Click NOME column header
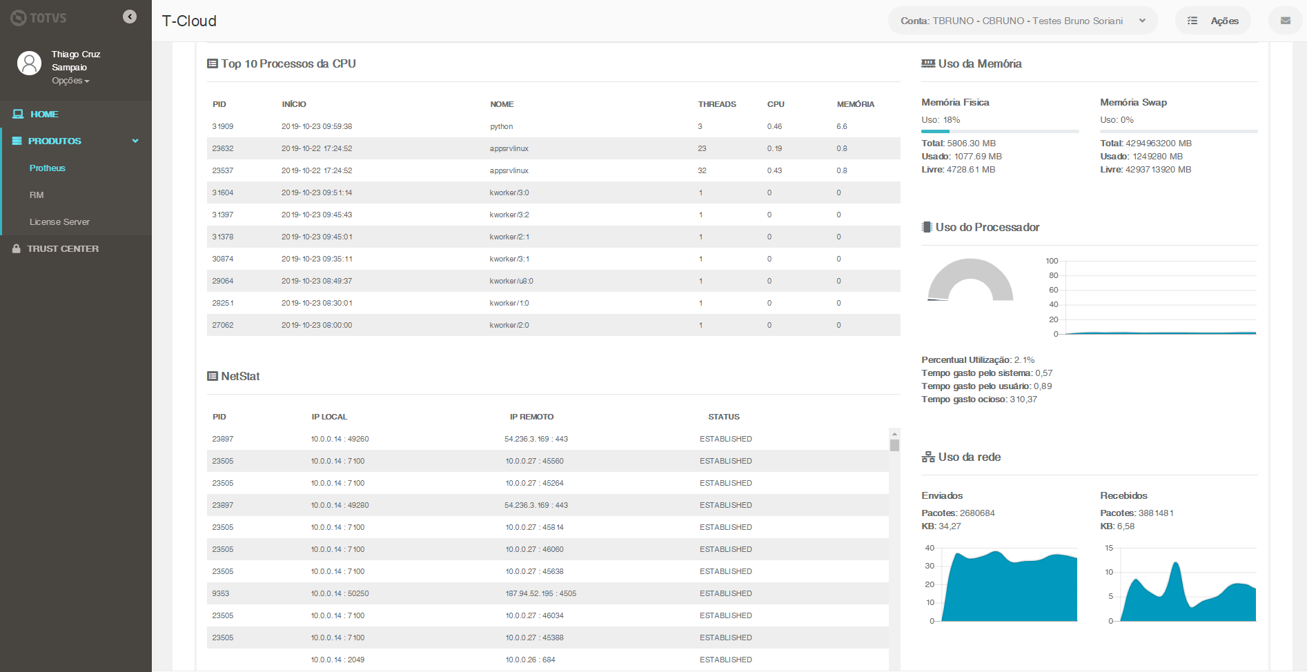Image resolution: width=1307 pixels, height=672 pixels. click(x=502, y=104)
